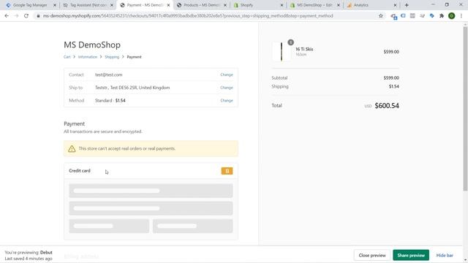Screen dimensions: 468x263
Task: Go to Information breadcrumb
Action: (88, 57)
